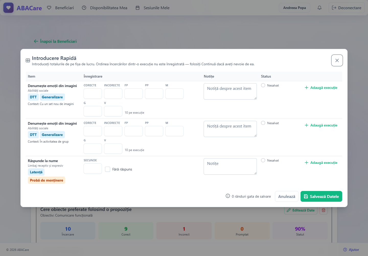Open Sesiunile Mele page
Image resolution: width=368 pixels, height=256 pixels.
[x=152, y=8]
